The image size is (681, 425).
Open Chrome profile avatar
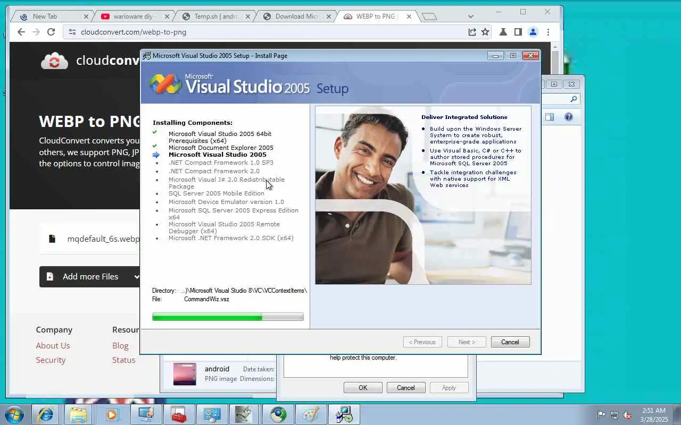(533, 32)
